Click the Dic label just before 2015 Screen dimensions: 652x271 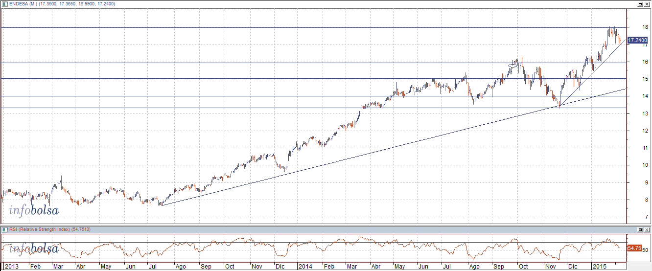(x=572, y=267)
